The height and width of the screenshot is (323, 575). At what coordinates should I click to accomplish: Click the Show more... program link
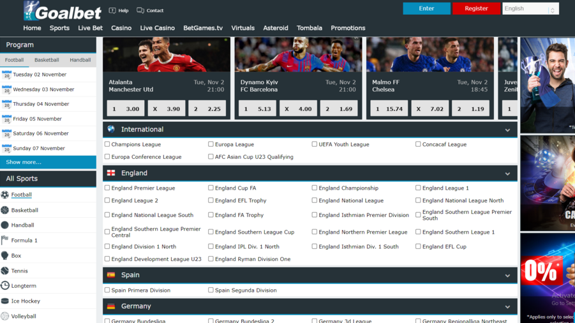tap(24, 162)
